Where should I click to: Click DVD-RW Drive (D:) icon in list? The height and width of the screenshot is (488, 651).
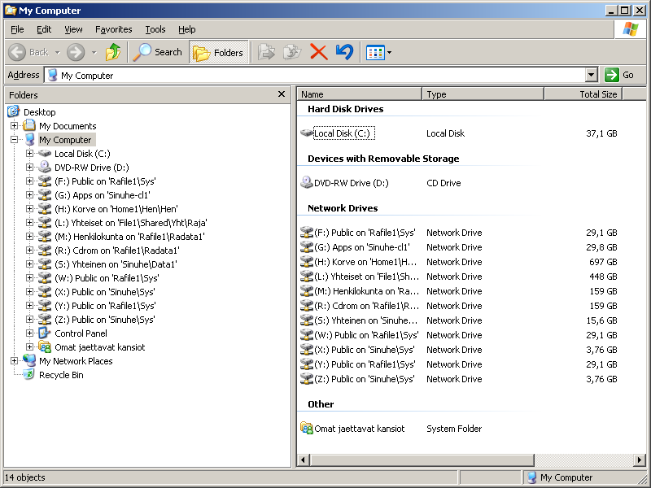307,182
